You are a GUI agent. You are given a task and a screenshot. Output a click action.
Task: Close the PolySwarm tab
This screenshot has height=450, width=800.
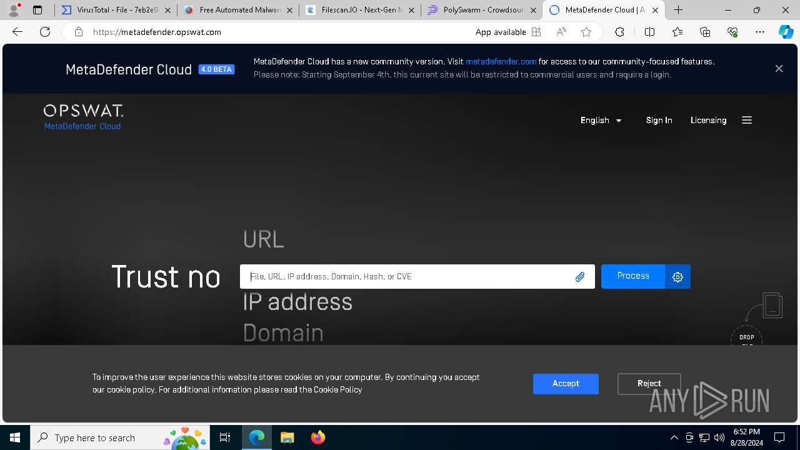coord(533,11)
